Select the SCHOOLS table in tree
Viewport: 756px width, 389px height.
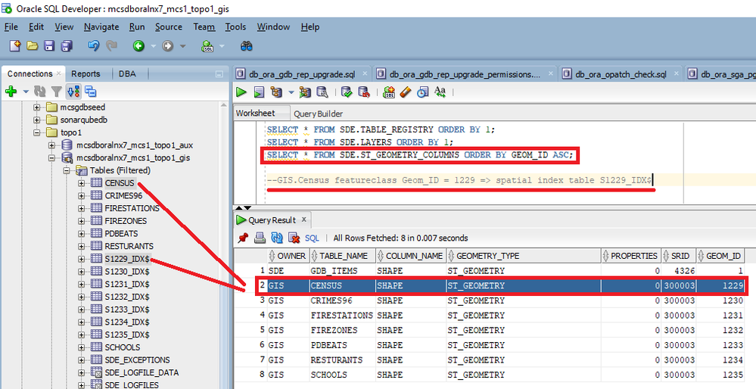[123, 347]
